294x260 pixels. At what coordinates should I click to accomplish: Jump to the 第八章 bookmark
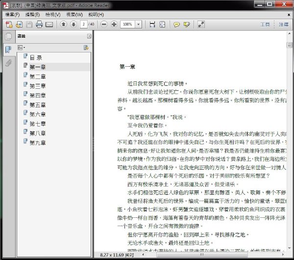tap(38, 133)
